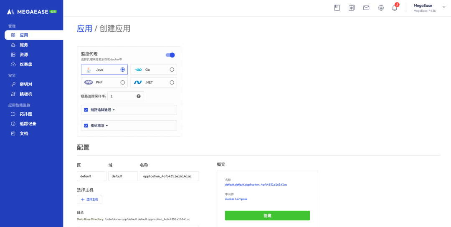
Task: Expand the 指标激活 dropdown arrow
Action: 107,125
